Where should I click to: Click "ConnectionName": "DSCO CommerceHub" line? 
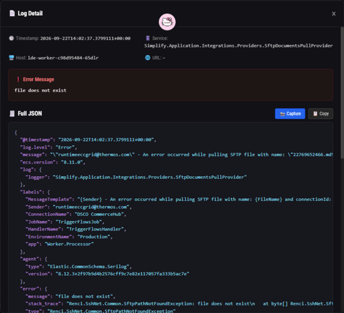pos(76,214)
